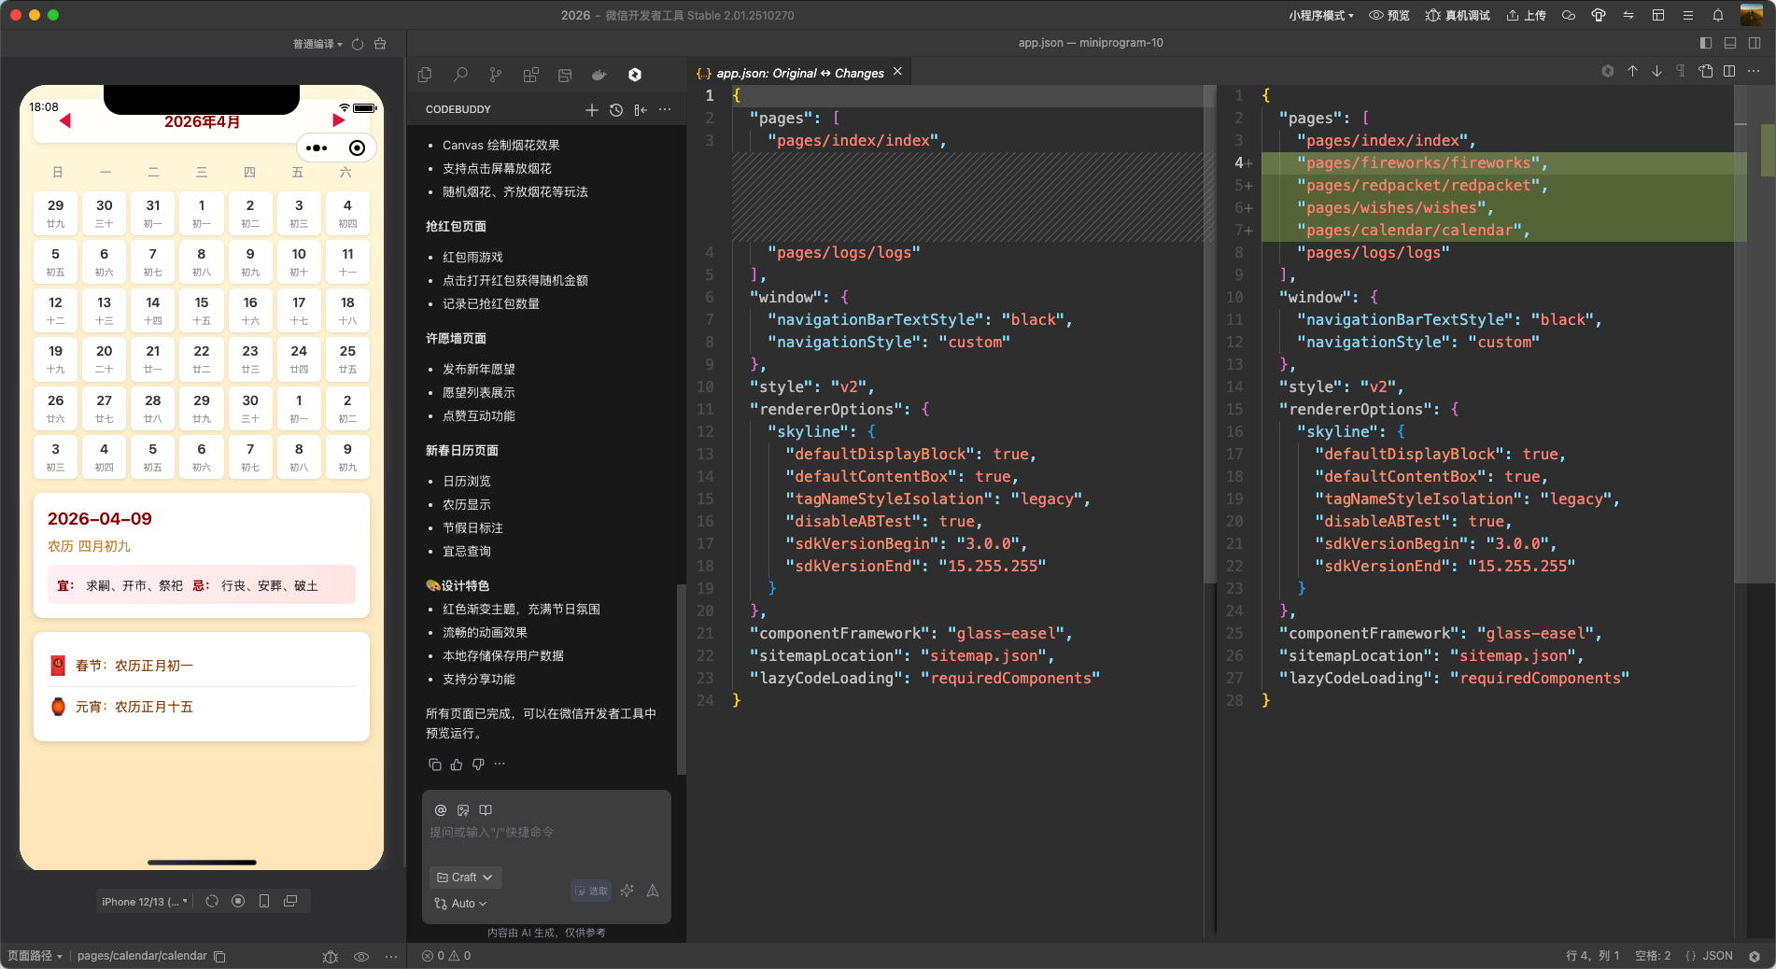This screenshot has width=1776, height=969.
Task: Click the CodeBuddy chat scrollbar
Action: click(x=682, y=680)
